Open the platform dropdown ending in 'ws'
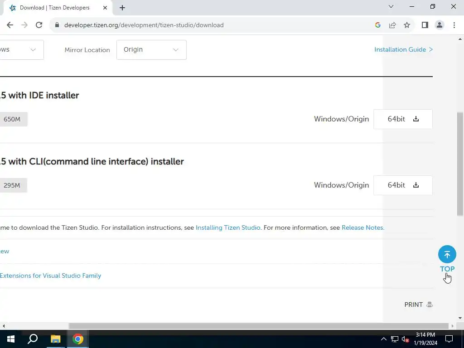Screen dimensions: 464x348 click(x=21, y=50)
